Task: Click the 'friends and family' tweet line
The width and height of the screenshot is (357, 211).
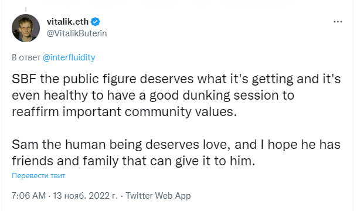Action: [134, 161]
